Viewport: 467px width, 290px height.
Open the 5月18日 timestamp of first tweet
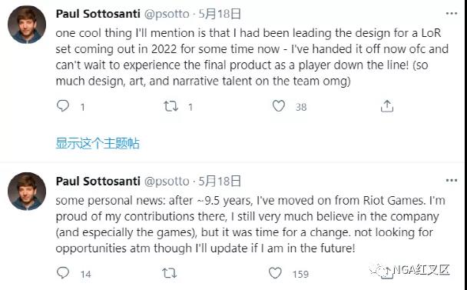(220, 14)
